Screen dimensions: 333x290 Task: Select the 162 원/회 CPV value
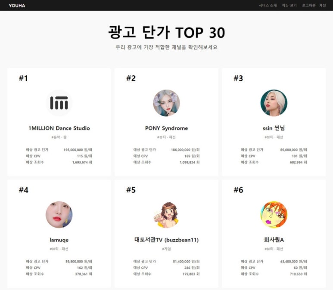(x=84, y=268)
